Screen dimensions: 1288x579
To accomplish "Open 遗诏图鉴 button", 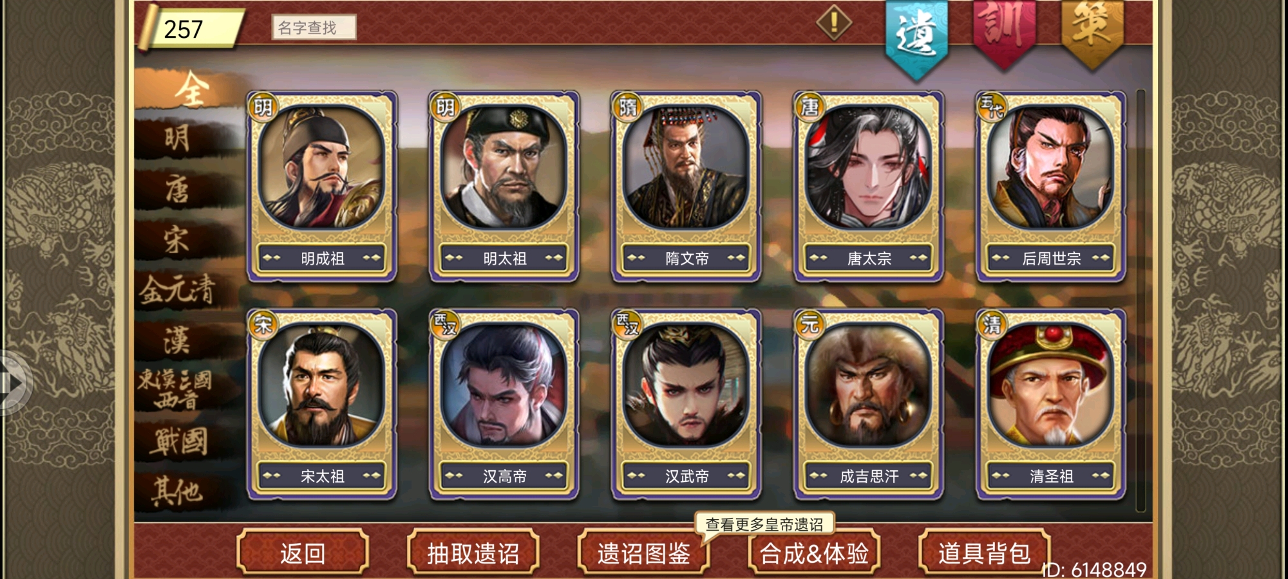I will [643, 552].
